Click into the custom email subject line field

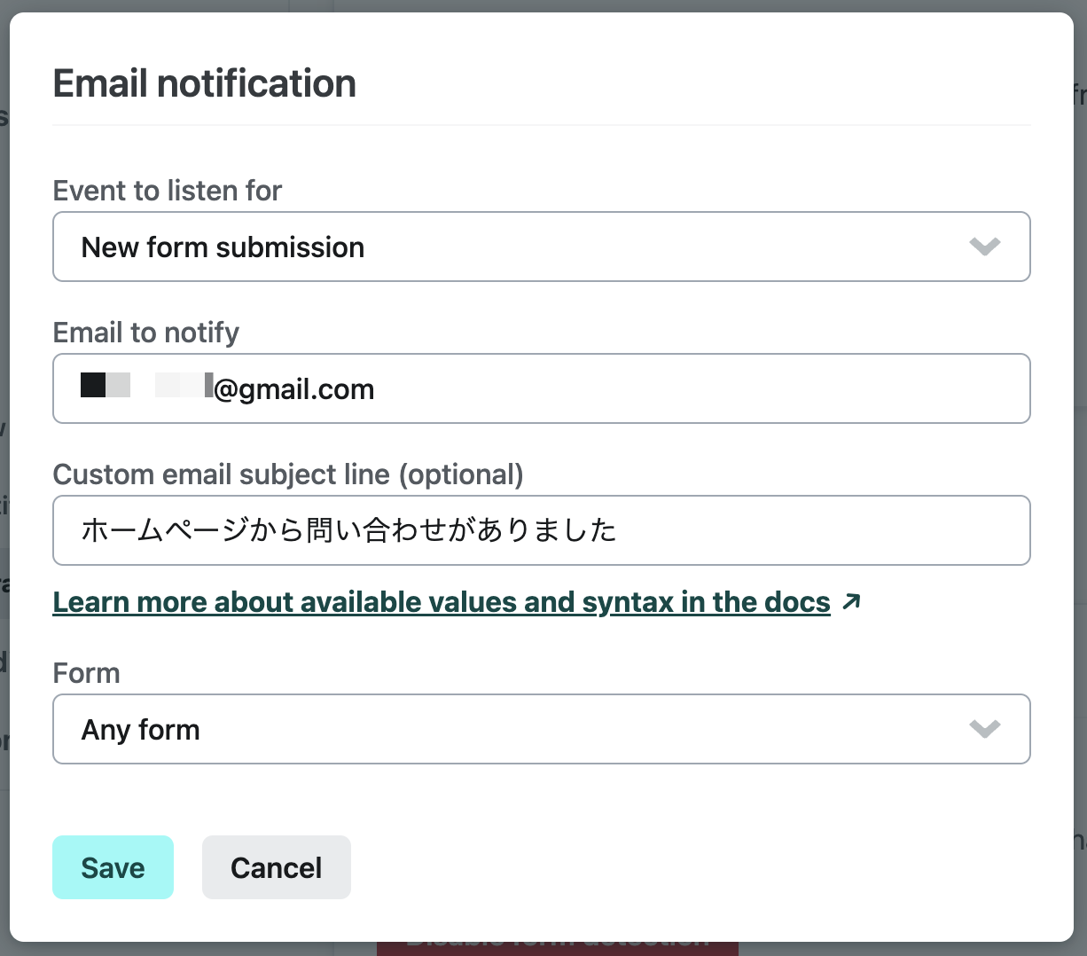(x=542, y=530)
